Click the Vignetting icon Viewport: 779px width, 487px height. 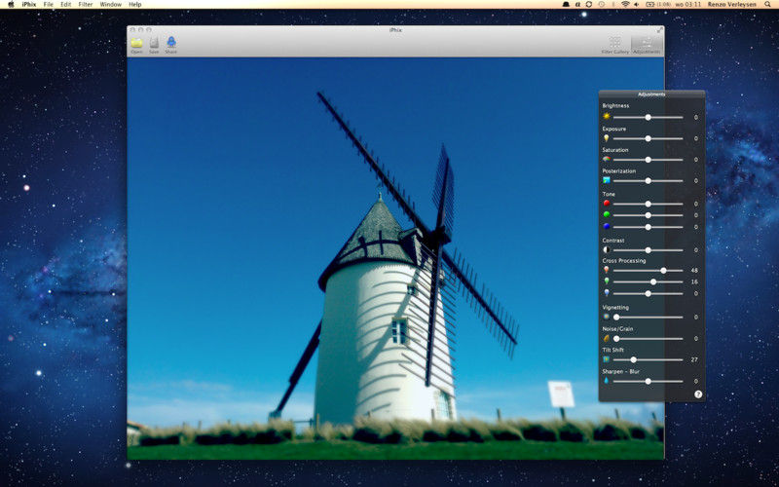[606, 316]
